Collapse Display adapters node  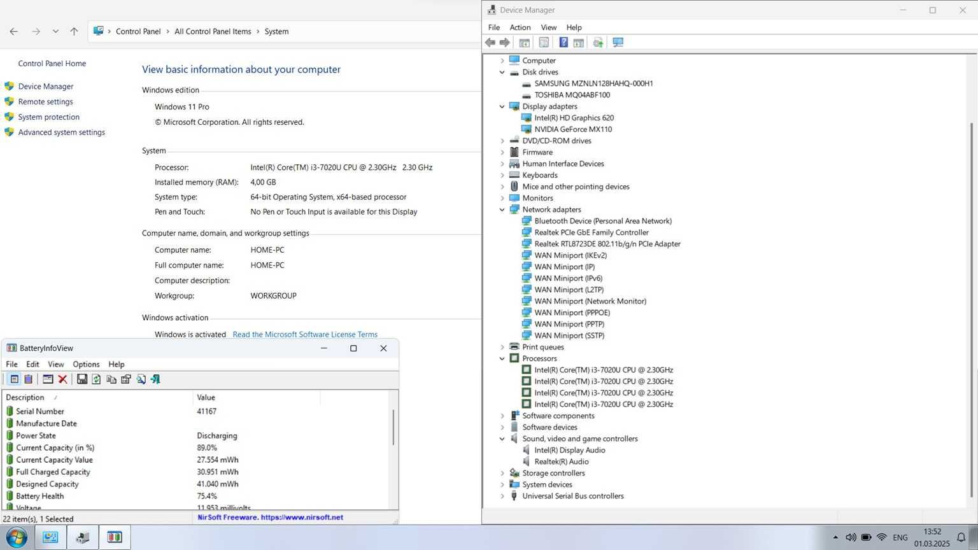[x=502, y=106]
